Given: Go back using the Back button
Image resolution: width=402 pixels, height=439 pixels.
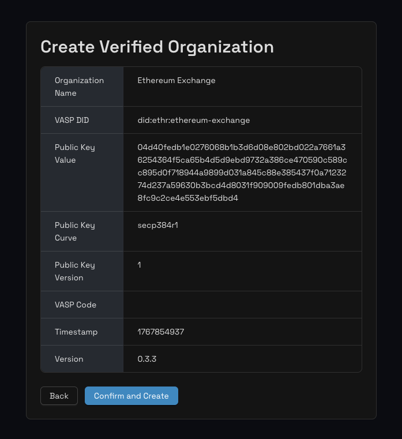Looking at the screenshot, I should click(x=59, y=396).
